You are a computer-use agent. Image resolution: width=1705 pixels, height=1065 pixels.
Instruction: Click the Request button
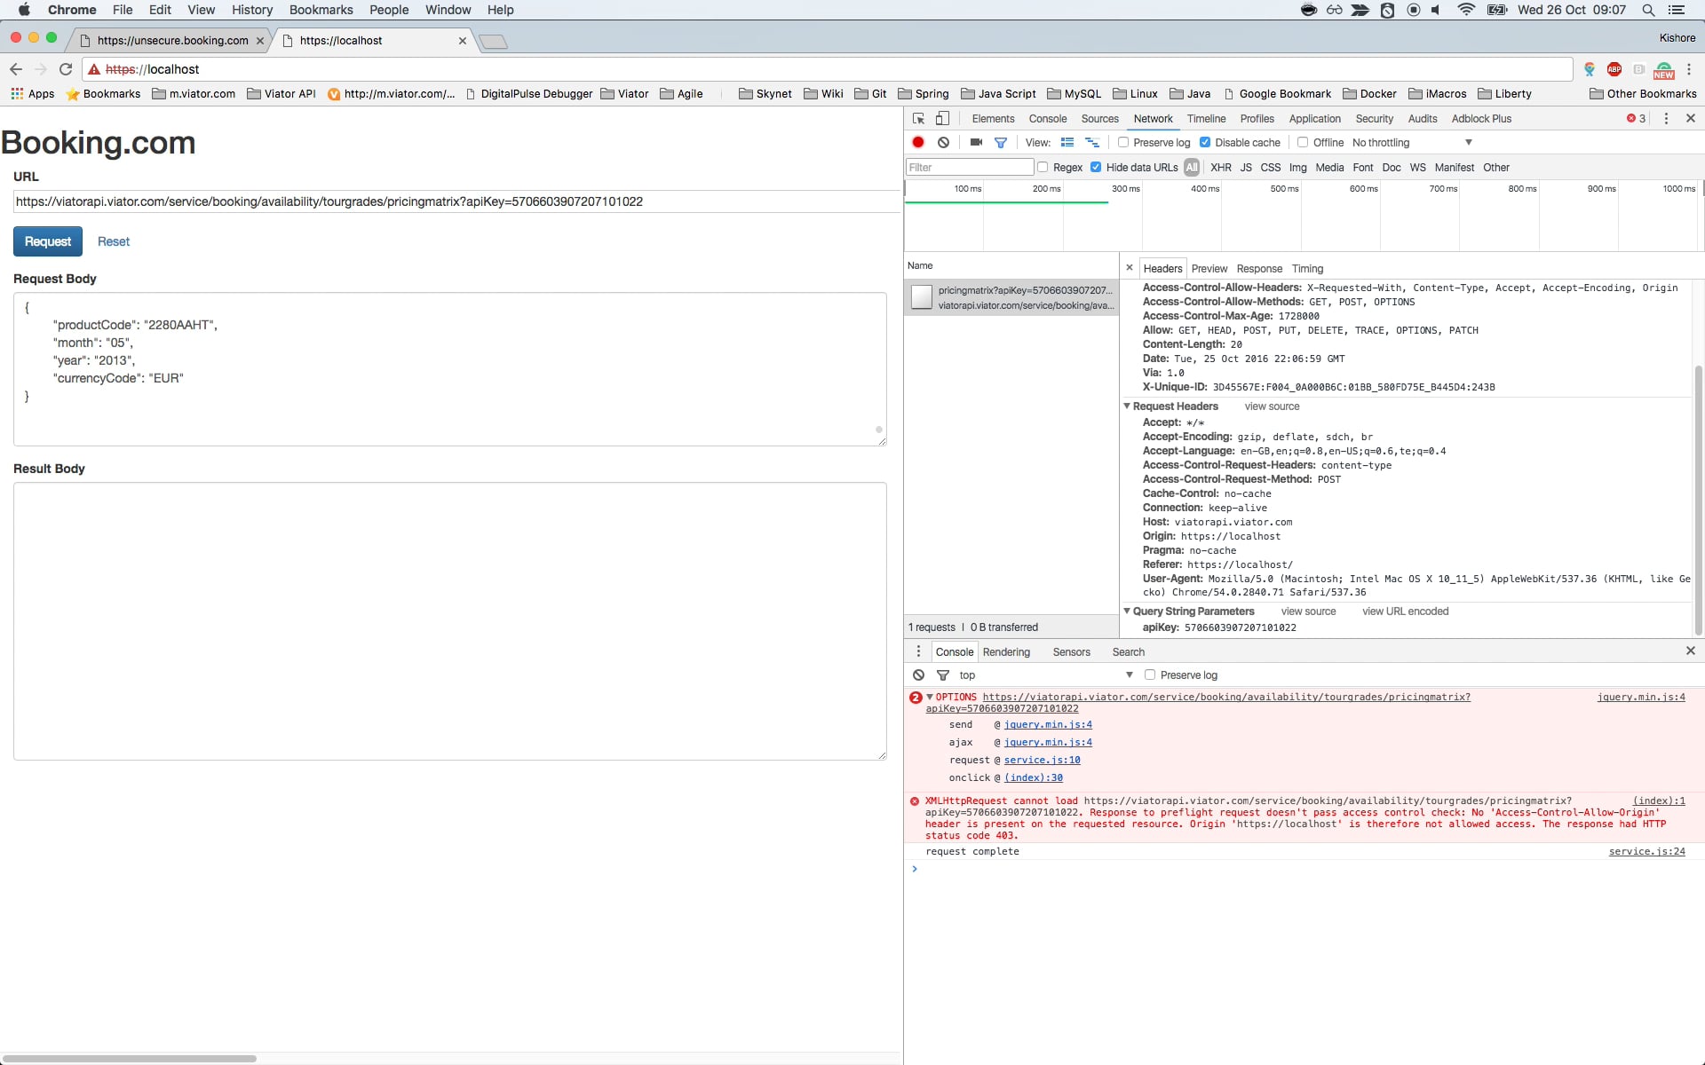tap(47, 241)
